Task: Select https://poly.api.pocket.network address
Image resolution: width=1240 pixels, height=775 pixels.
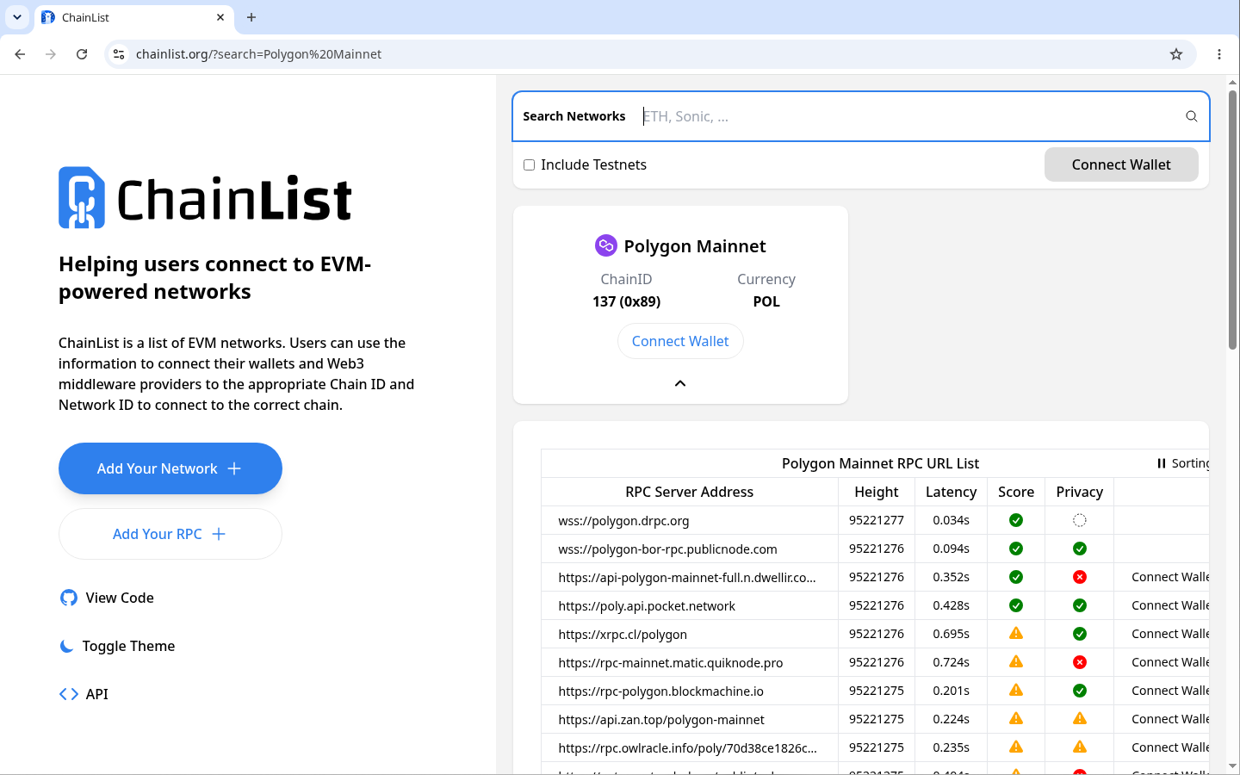Action: point(647,605)
